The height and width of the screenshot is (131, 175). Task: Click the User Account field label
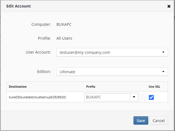(38, 52)
